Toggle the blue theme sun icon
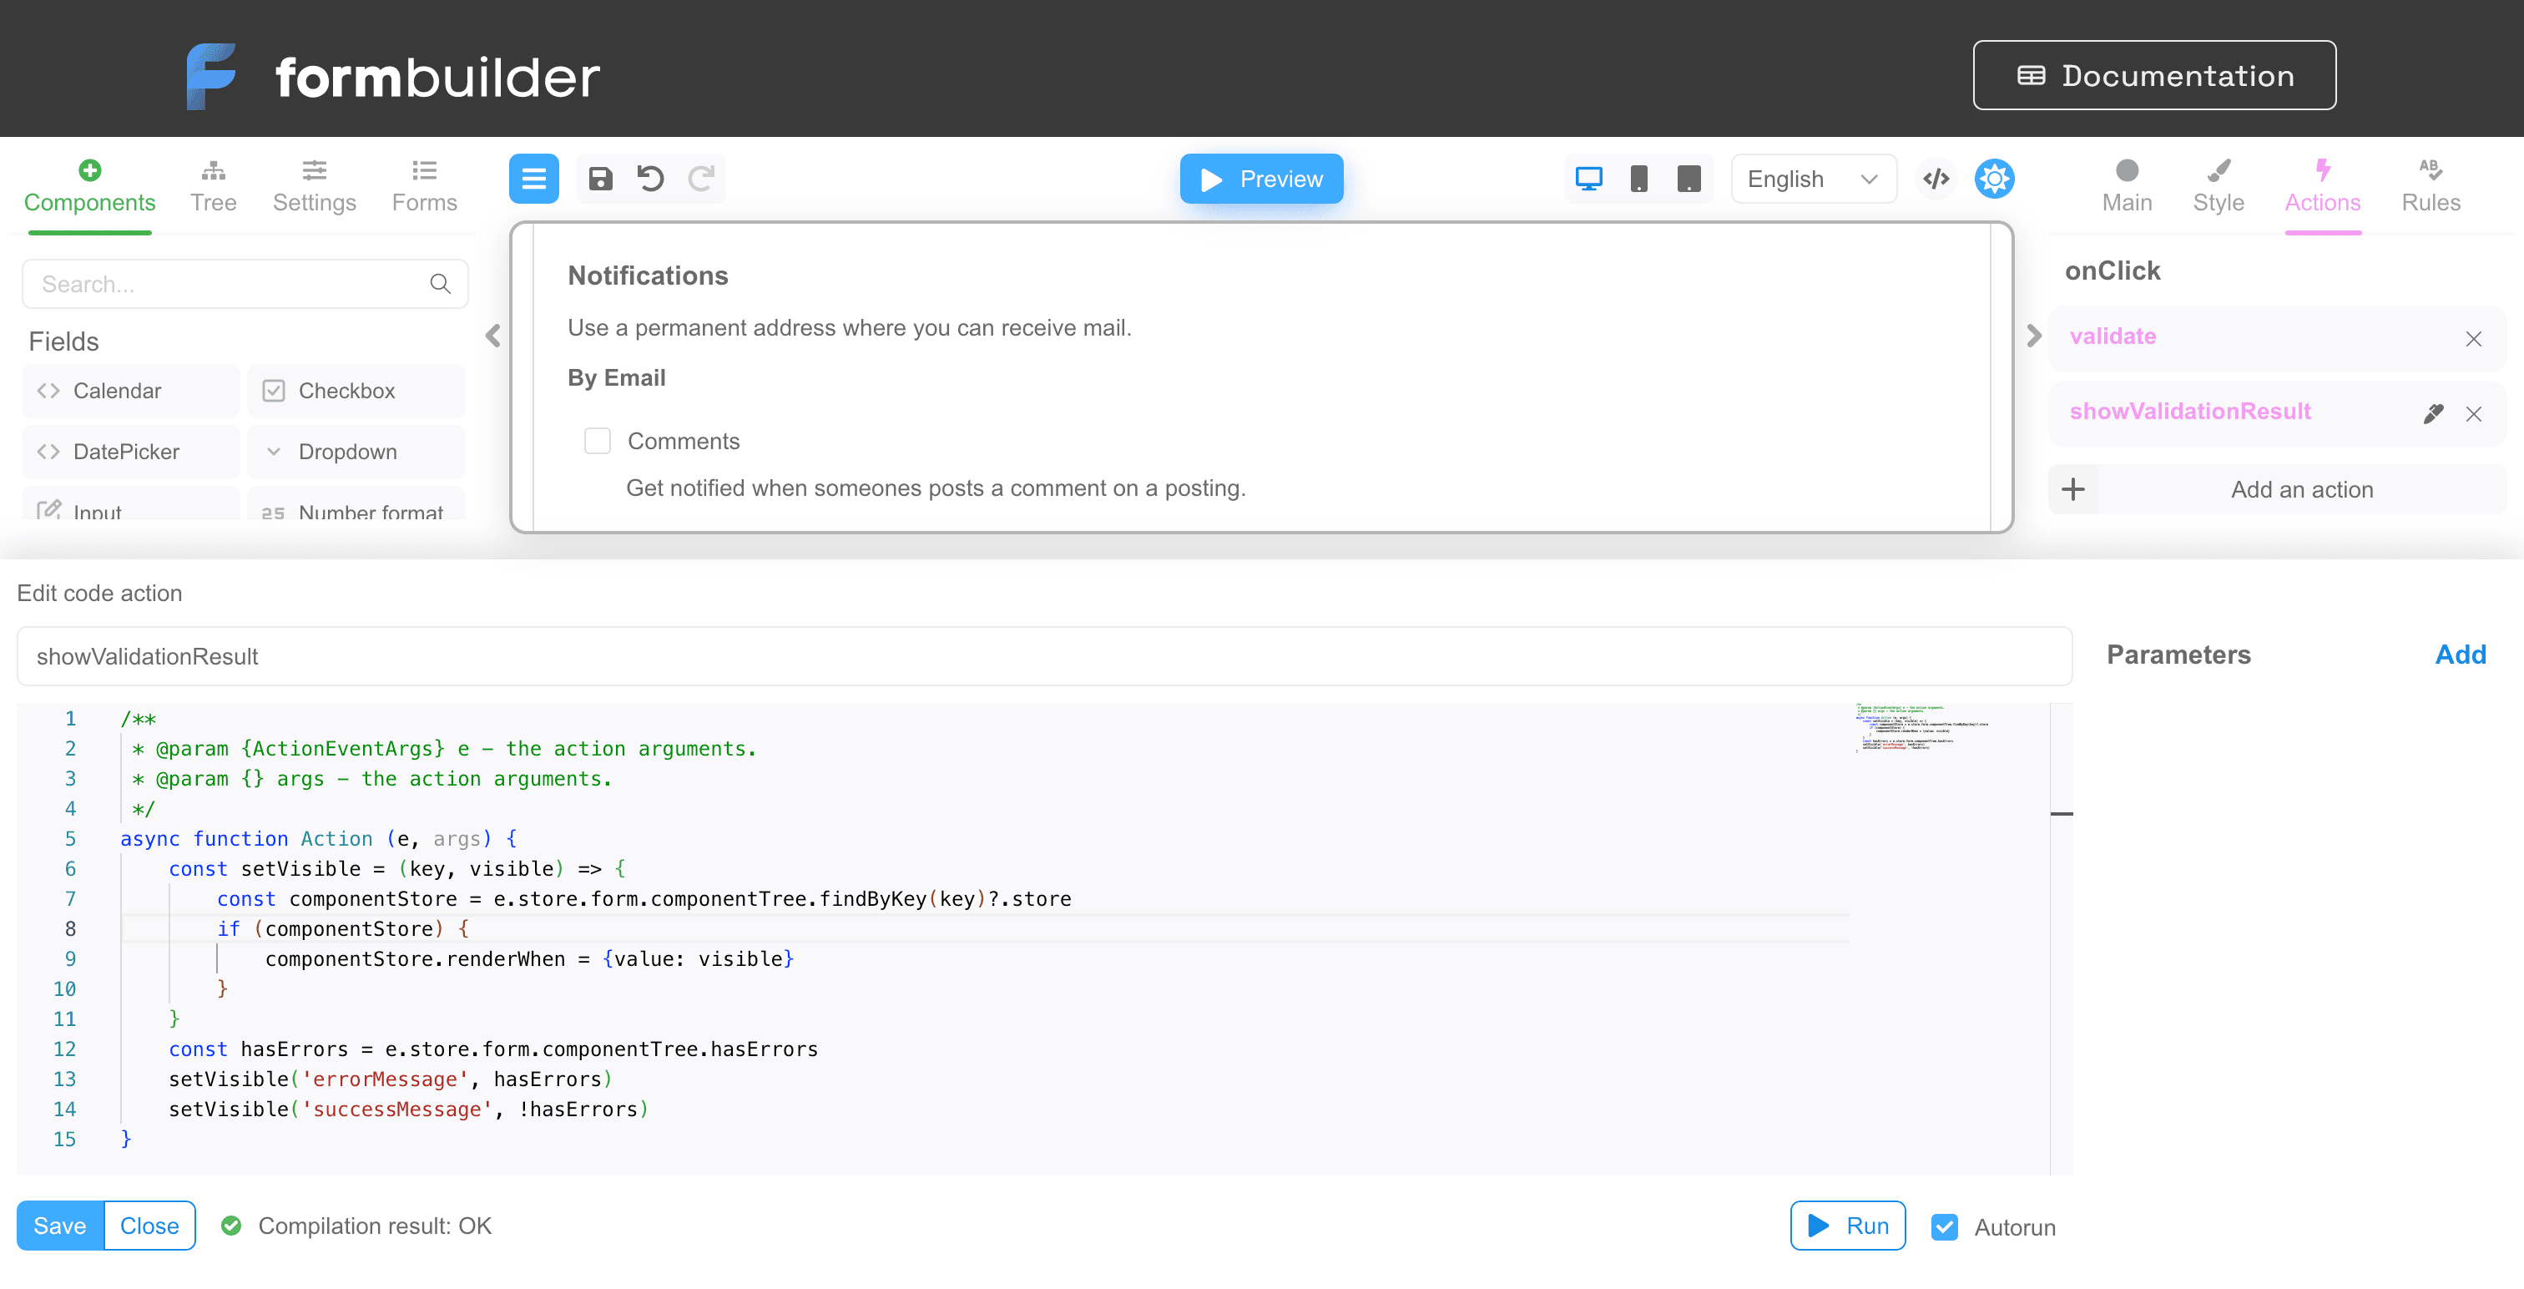 1994,179
